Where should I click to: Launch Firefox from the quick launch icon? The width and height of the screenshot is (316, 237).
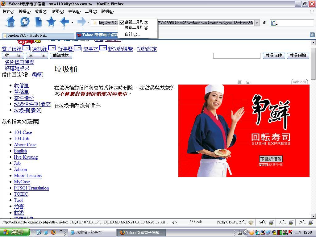[x=53, y=232]
